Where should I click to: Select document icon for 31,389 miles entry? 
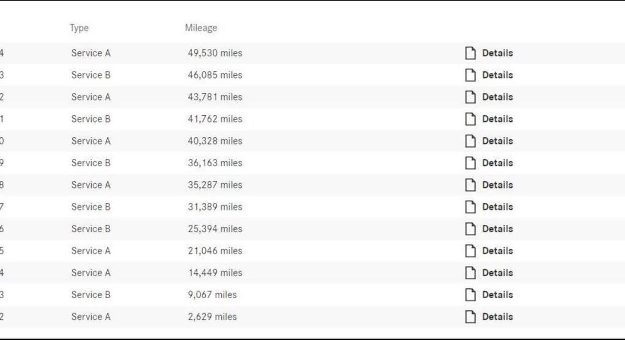coord(470,207)
